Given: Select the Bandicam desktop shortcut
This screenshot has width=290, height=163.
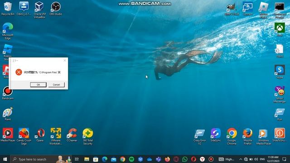Looking at the screenshot, I should (8, 93).
